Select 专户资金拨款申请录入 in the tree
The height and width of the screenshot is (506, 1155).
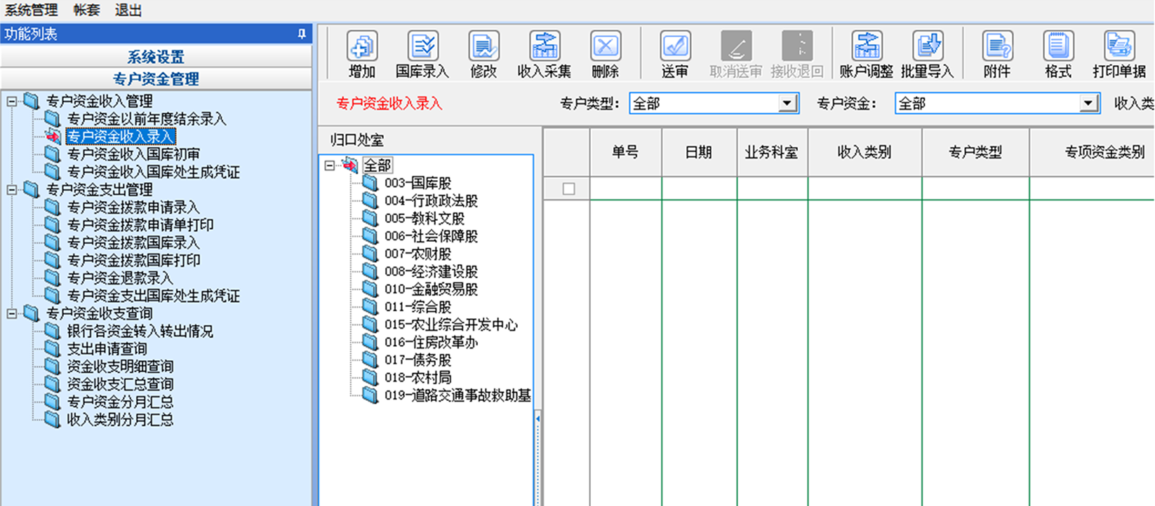(133, 207)
